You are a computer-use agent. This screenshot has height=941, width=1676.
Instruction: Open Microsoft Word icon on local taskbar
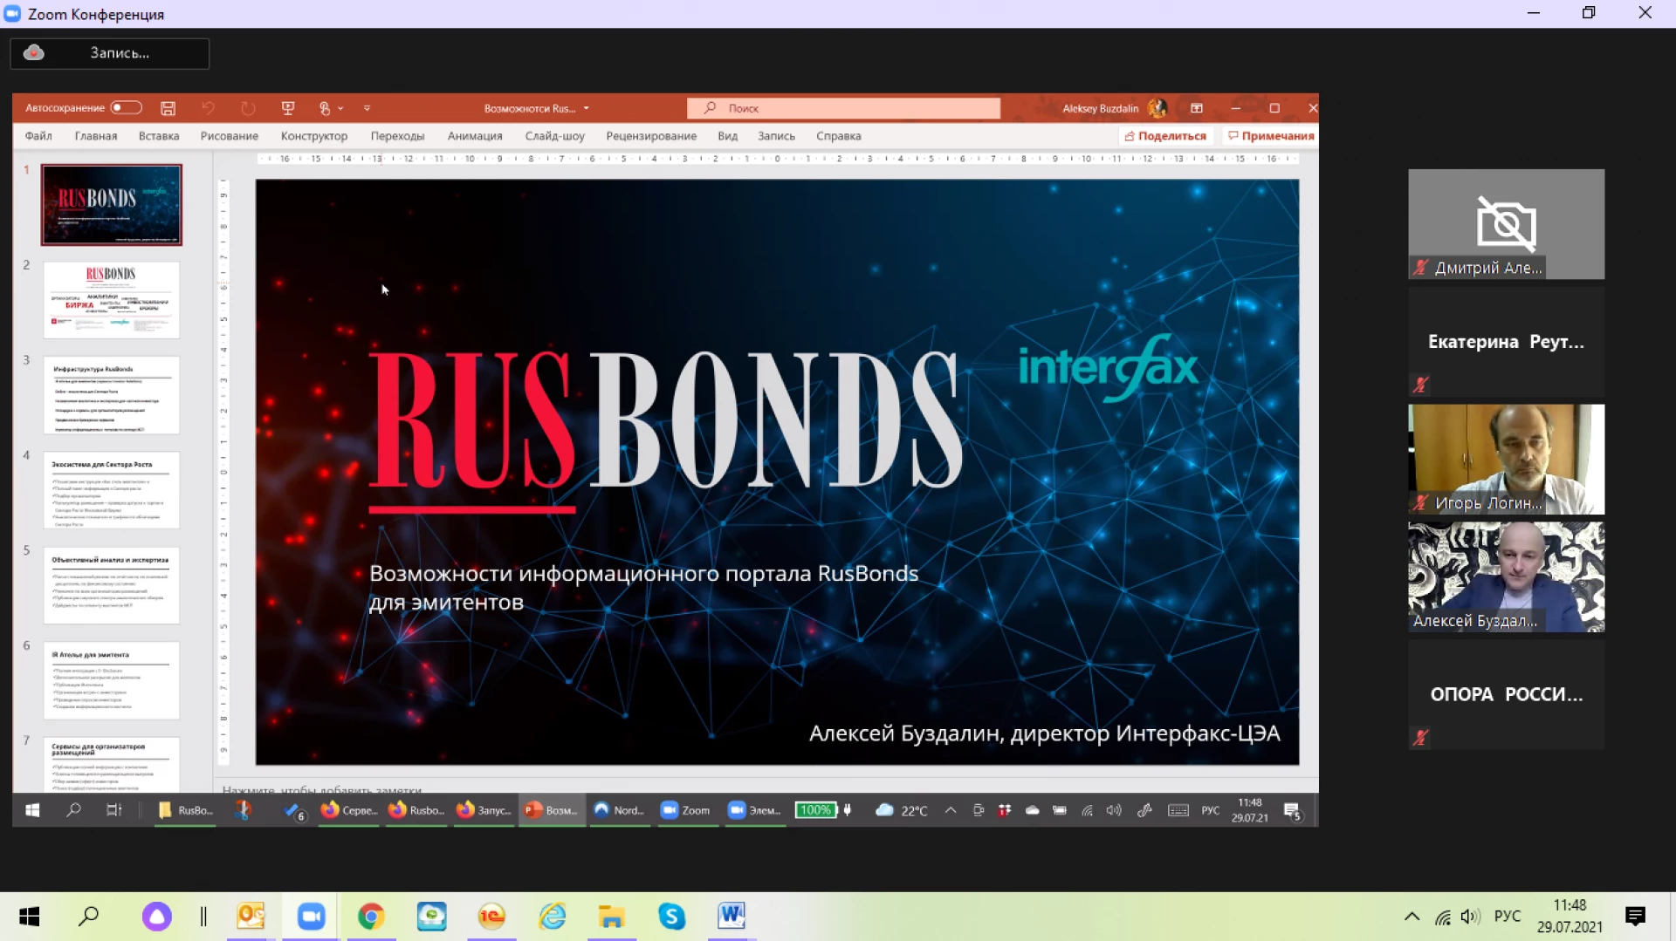(x=732, y=916)
